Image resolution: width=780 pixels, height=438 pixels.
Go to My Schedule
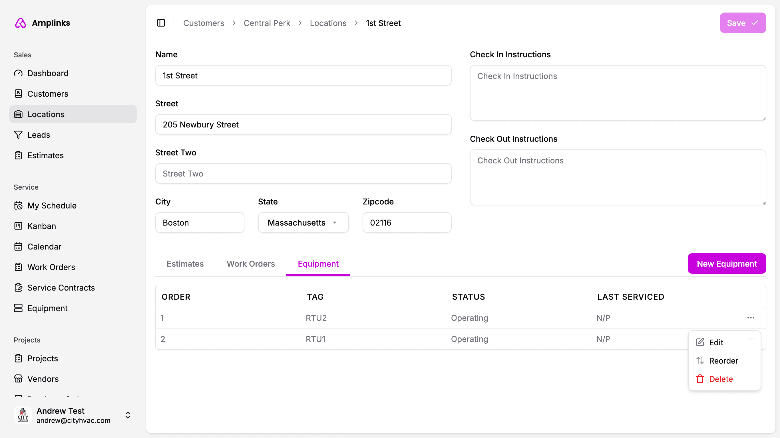[x=52, y=206]
